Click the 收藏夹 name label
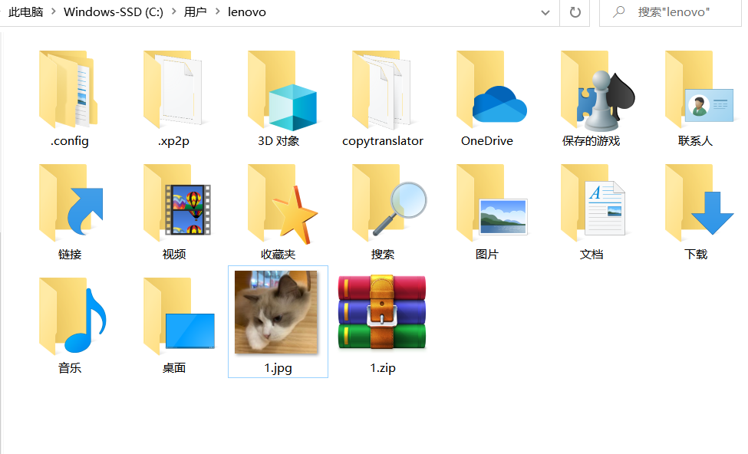 click(x=278, y=254)
